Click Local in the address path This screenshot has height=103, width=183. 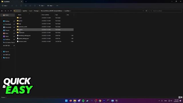(x=31, y=11)
